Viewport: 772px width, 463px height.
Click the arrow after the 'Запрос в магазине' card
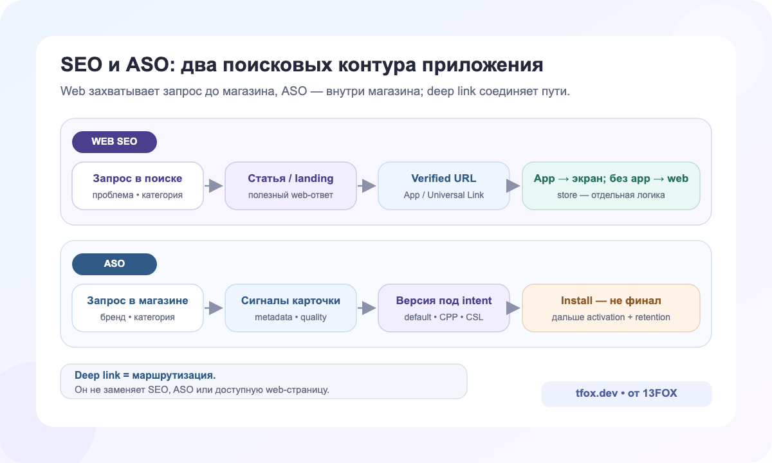pos(214,308)
